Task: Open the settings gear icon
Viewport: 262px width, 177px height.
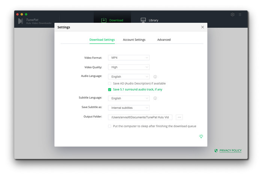Action: (232, 15)
